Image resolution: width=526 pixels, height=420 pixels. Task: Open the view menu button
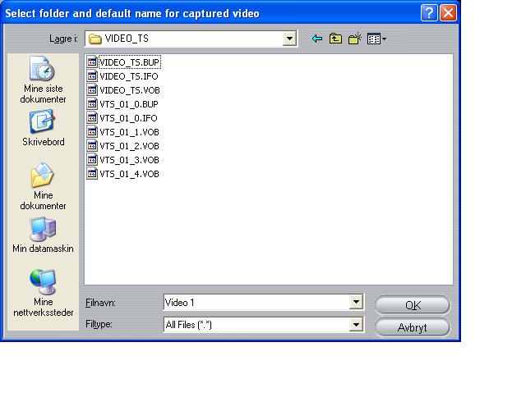click(x=376, y=39)
